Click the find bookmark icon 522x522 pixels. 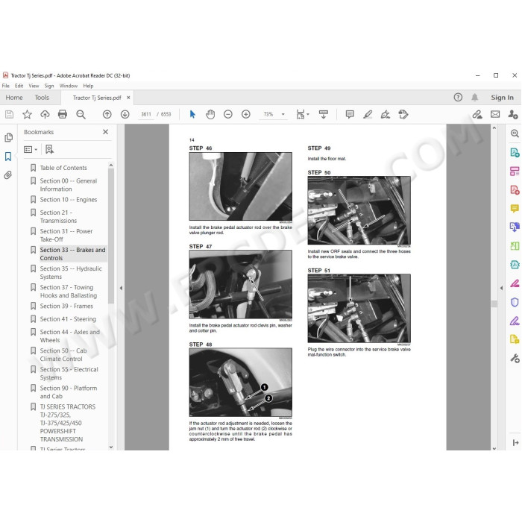coord(49,149)
